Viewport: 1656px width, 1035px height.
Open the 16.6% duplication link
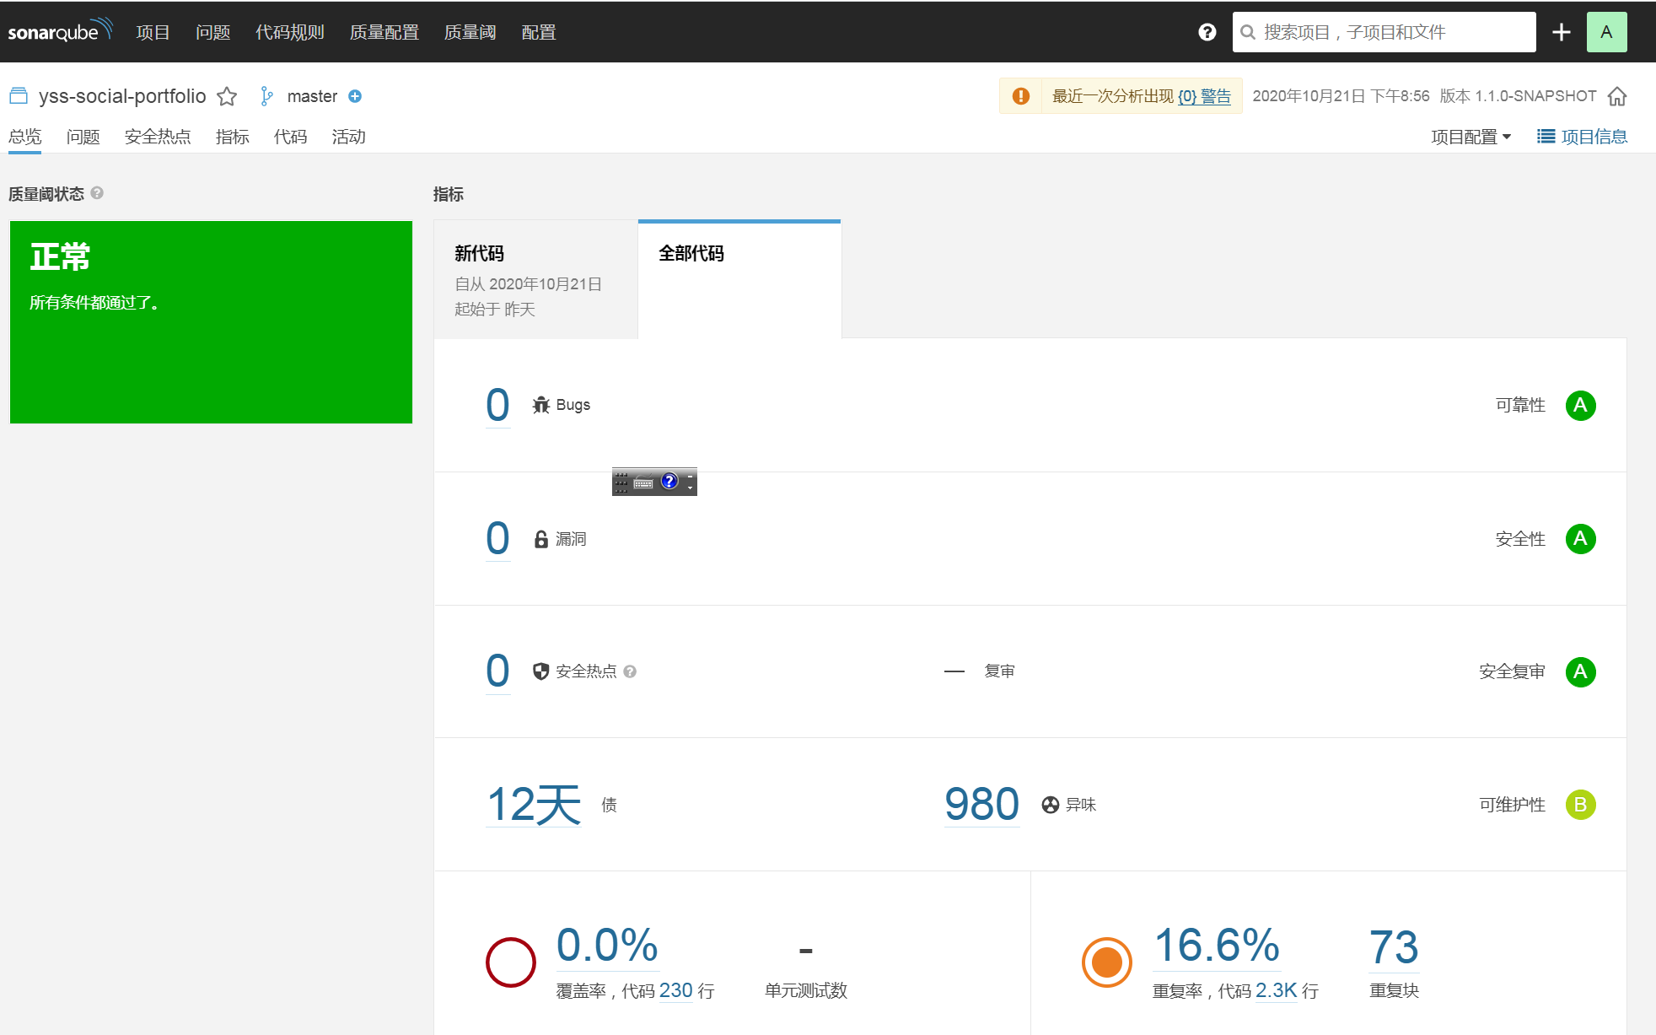pyautogui.click(x=1217, y=945)
